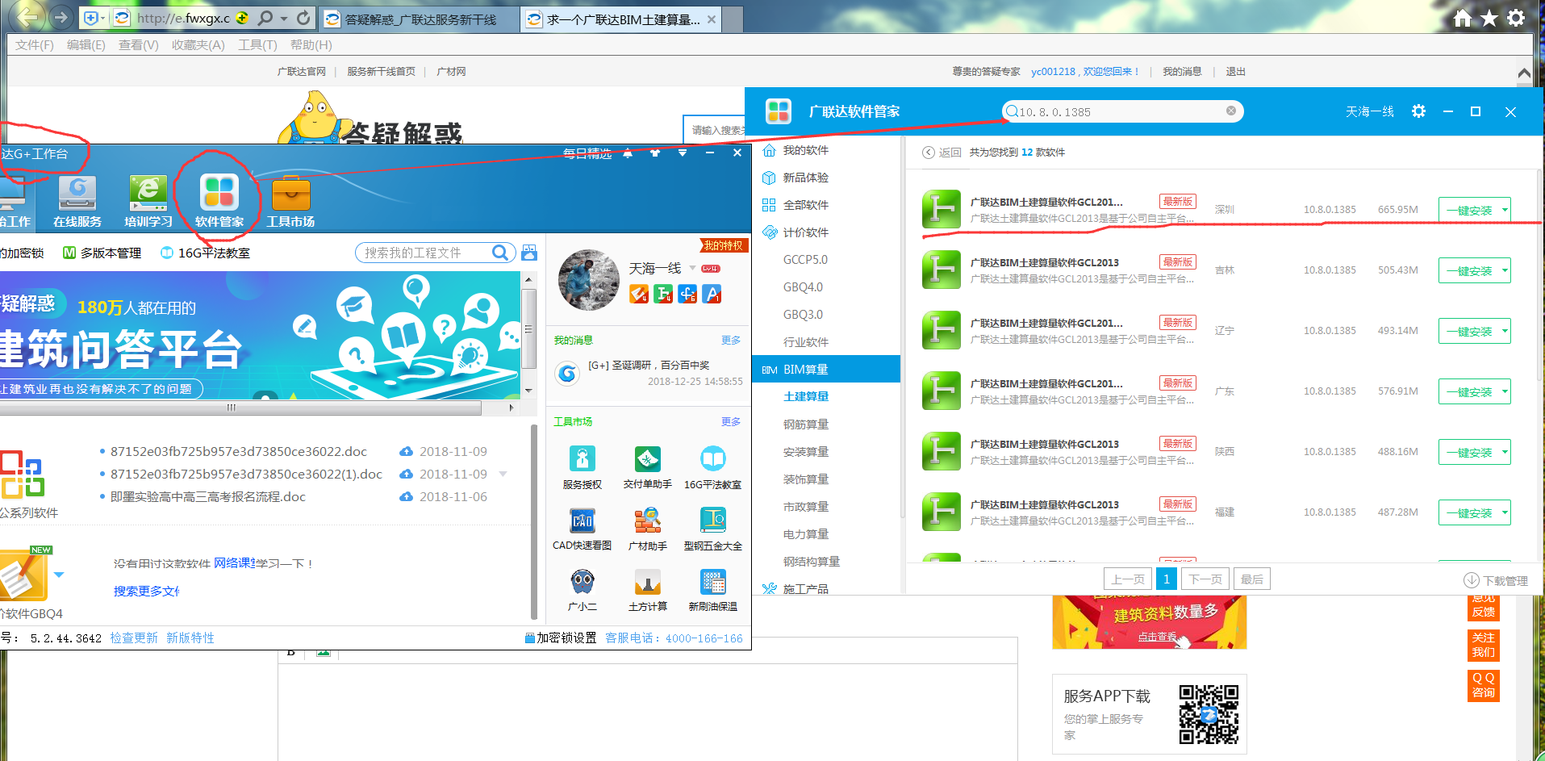Expand install options for 广东 GCL2013
The height and width of the screenshot is (761, 1545).
[1505, 391]
